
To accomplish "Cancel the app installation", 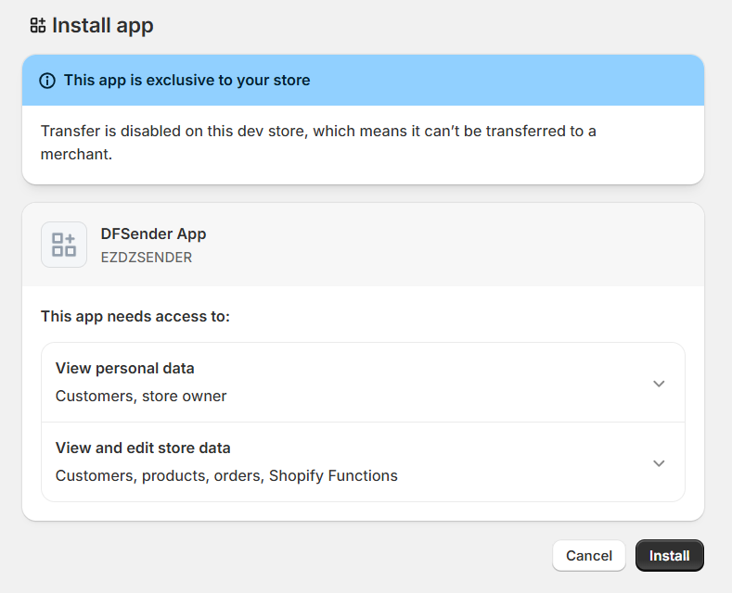I will click(x=588, y=556).
